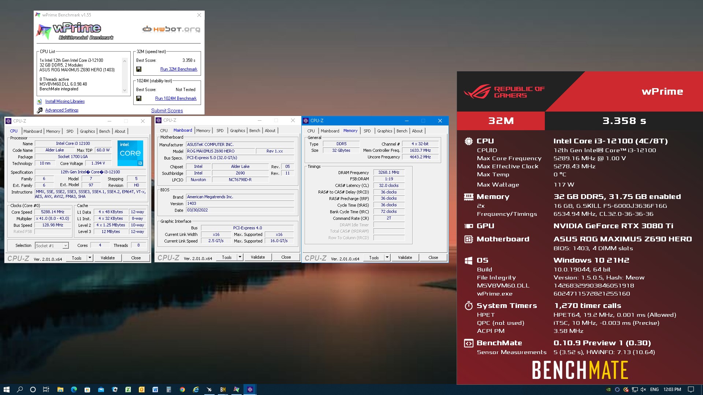Click the BIOS Version 1403 field

tap(240, 204)
